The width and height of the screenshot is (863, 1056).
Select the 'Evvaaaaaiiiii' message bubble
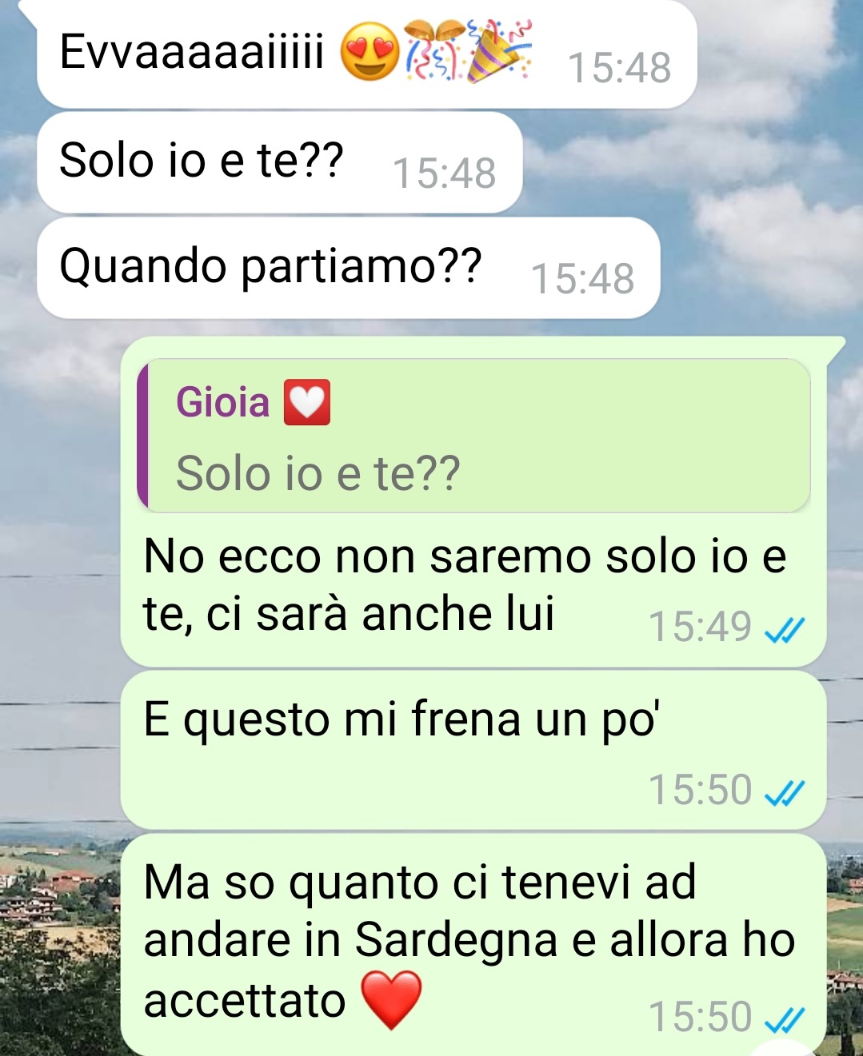[x=367, y=54]
